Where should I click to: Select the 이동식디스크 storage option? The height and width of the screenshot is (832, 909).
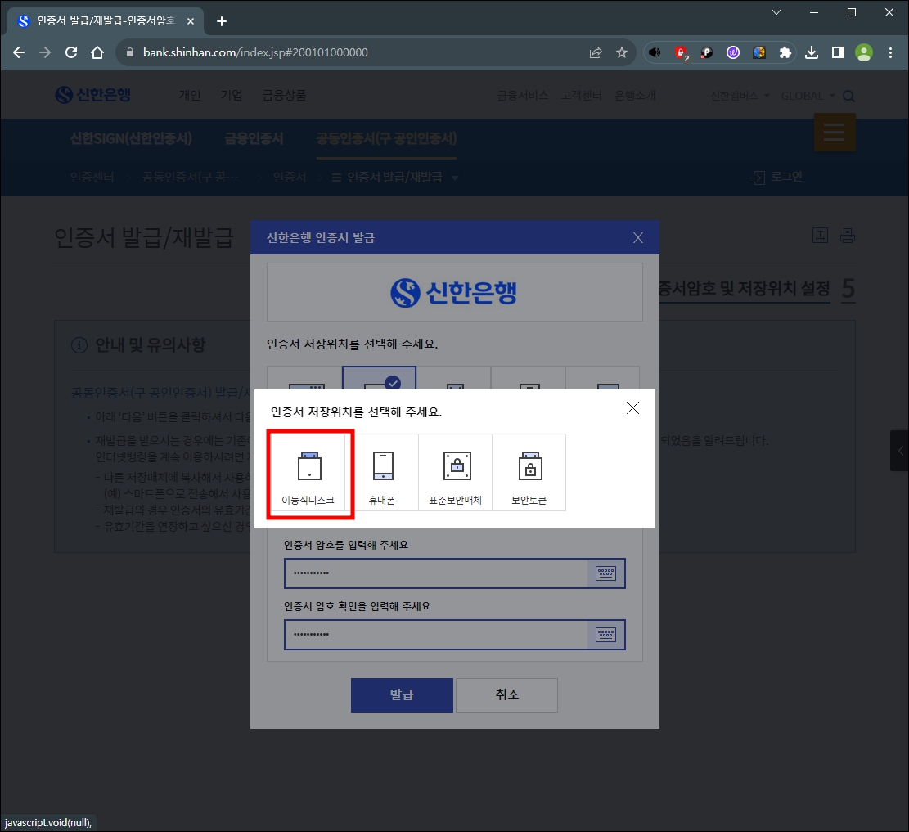click(x=308, y=473)
